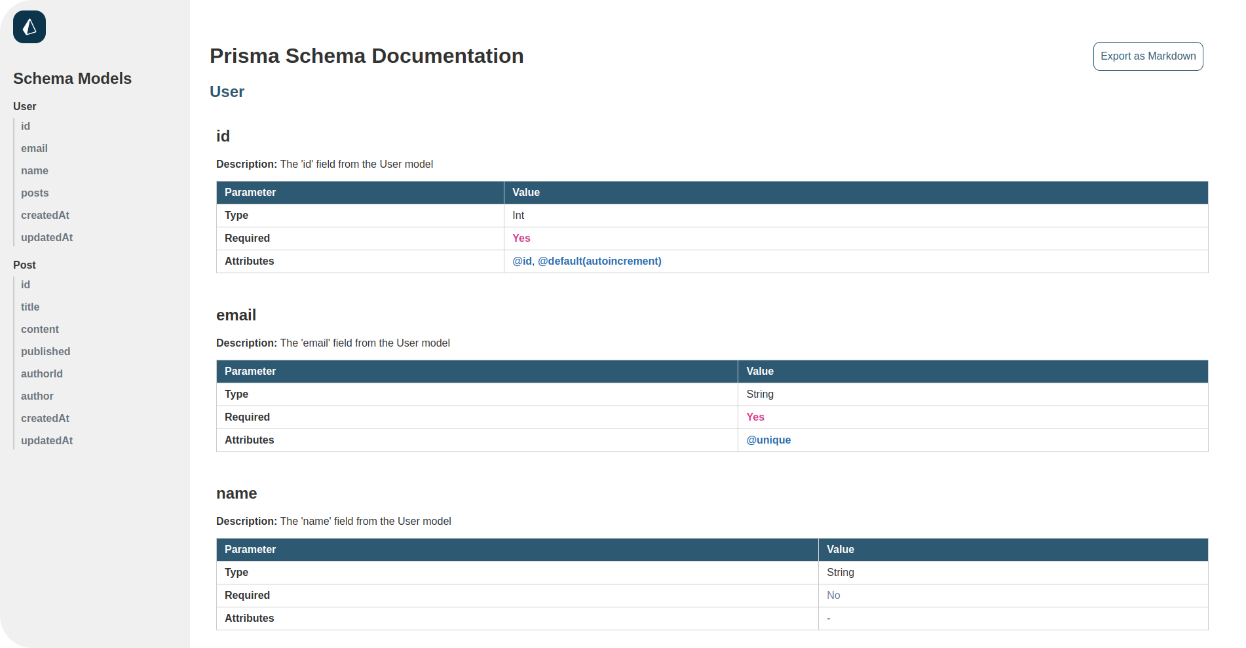Click the email field description text
Viewport: 1246px width, 648px height.
click(333, 343)
